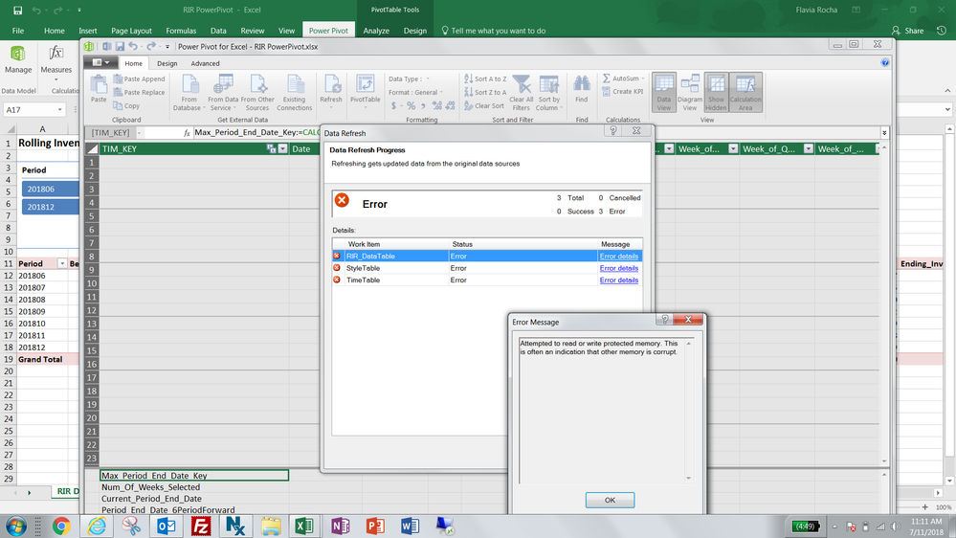Open Error details for RIR_DataTable
The height and width of the screenshot is (538, 956).
(619, 257)
